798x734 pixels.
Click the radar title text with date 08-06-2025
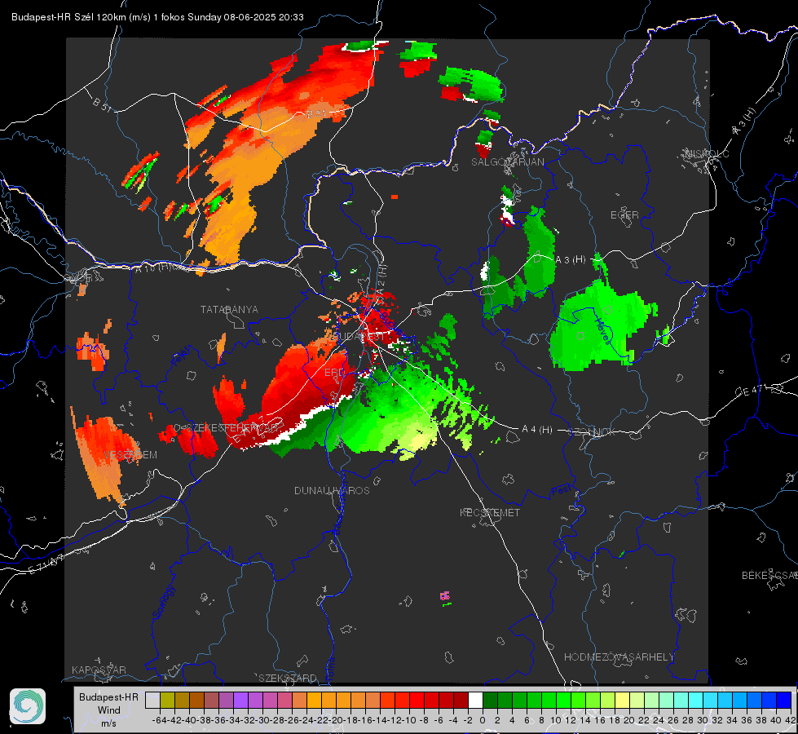157,17
